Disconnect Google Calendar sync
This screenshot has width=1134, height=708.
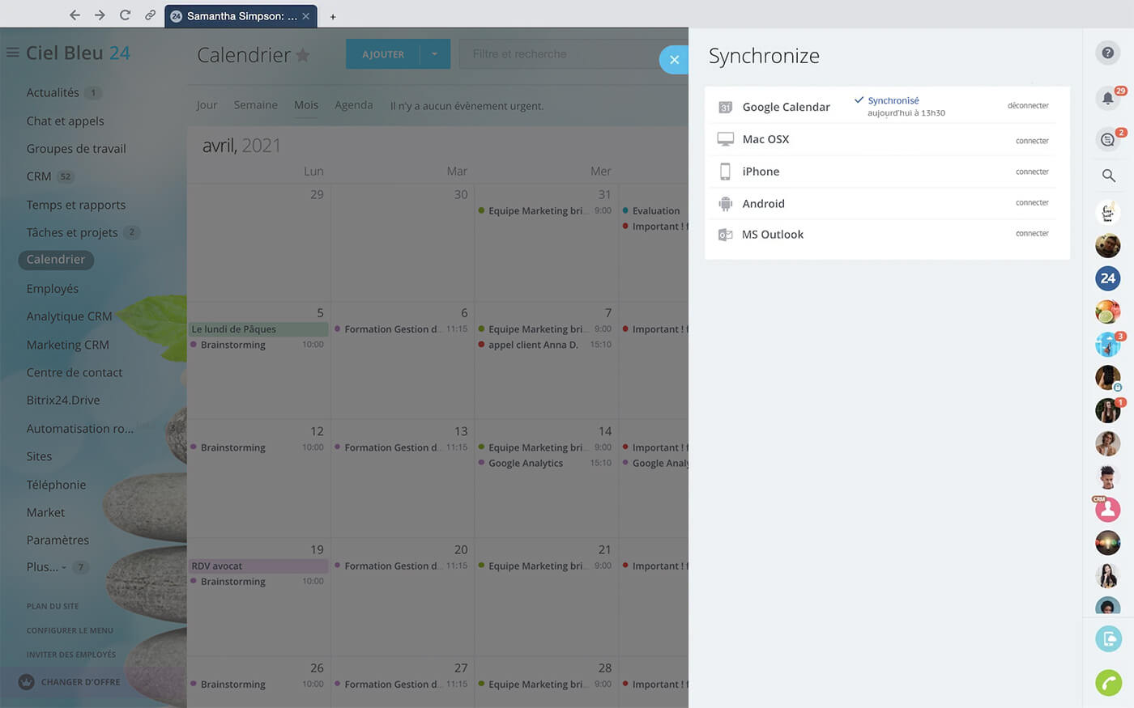click(1027, 106)
